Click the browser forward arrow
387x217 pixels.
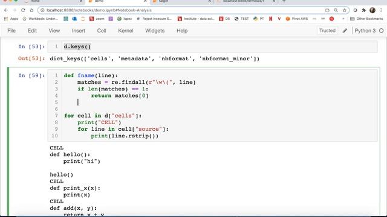(15, 10)
